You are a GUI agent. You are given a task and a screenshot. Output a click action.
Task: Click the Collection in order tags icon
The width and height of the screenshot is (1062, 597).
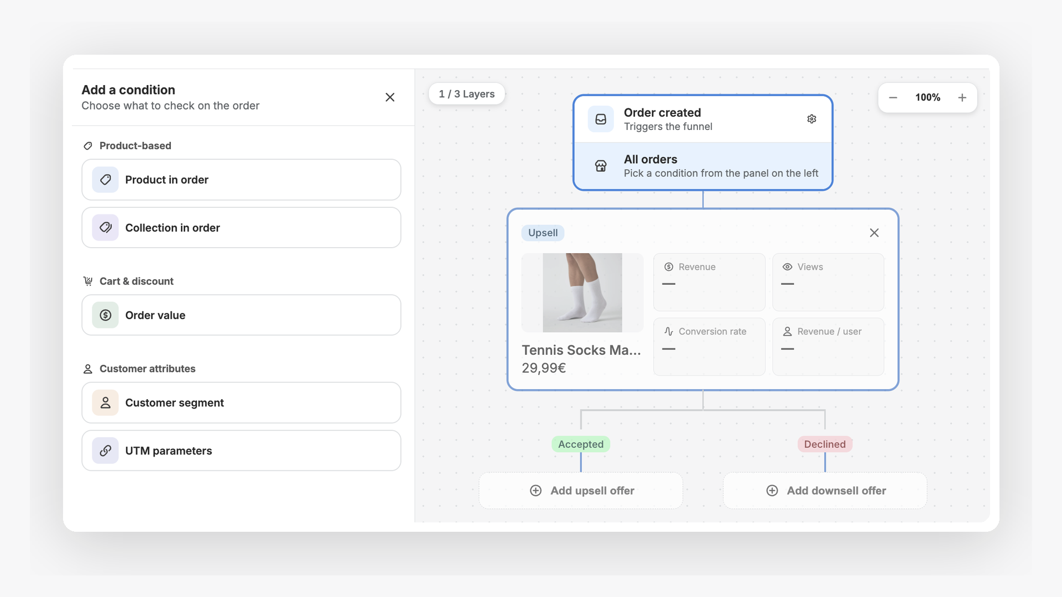[105, 228]
